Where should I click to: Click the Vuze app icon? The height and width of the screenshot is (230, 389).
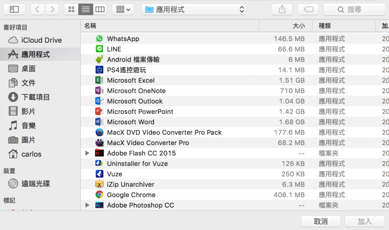point(100,174)
